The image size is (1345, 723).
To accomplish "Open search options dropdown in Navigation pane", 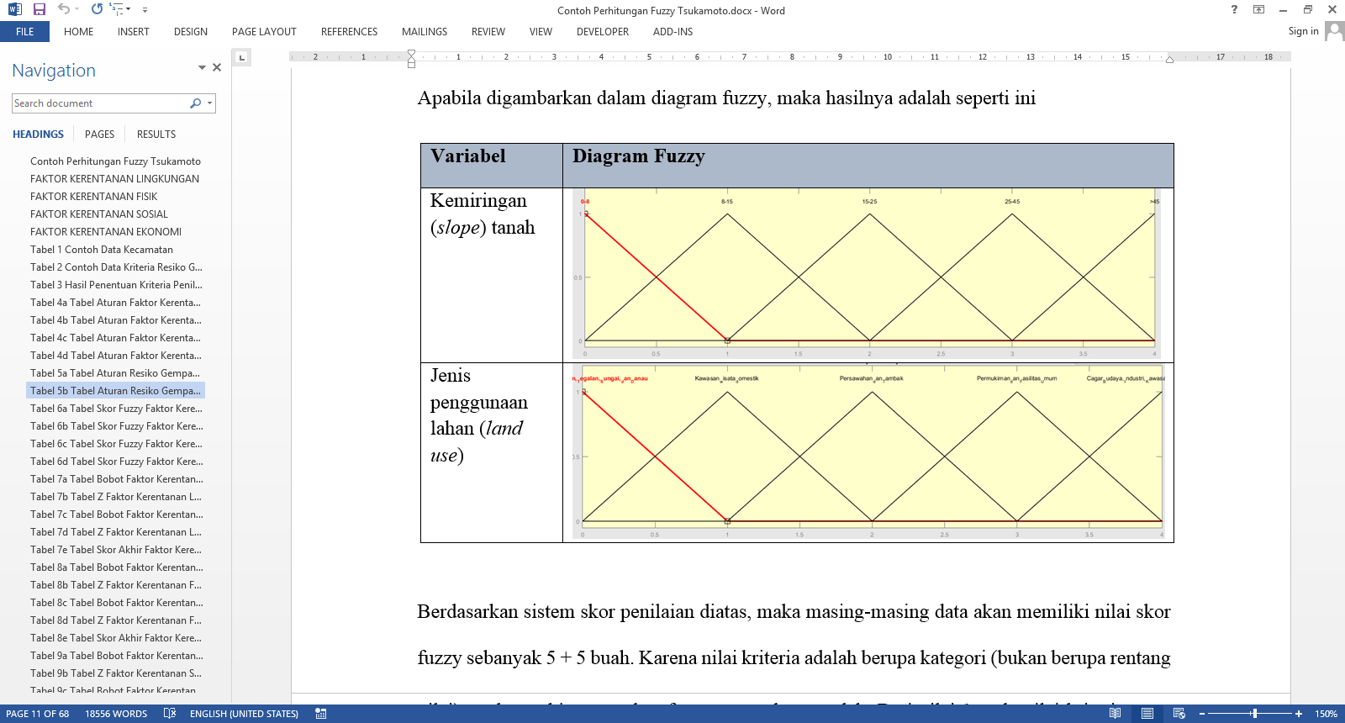I will click(209, 103).
